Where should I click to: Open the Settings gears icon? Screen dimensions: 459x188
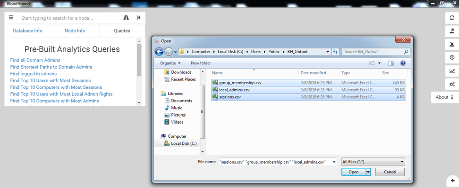(452, 84)
